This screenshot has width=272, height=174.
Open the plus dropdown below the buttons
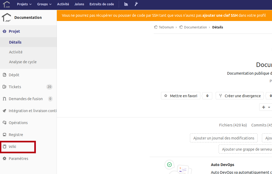coord(266,107)
